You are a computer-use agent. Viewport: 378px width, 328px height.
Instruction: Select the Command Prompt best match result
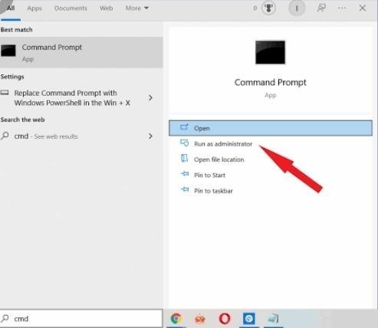81,52
